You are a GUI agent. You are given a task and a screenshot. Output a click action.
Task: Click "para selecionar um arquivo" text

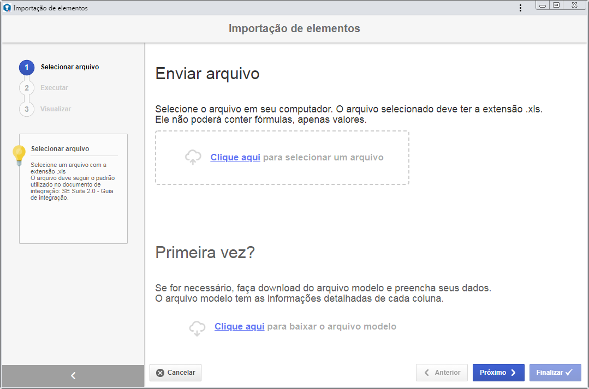click(323, 157)
